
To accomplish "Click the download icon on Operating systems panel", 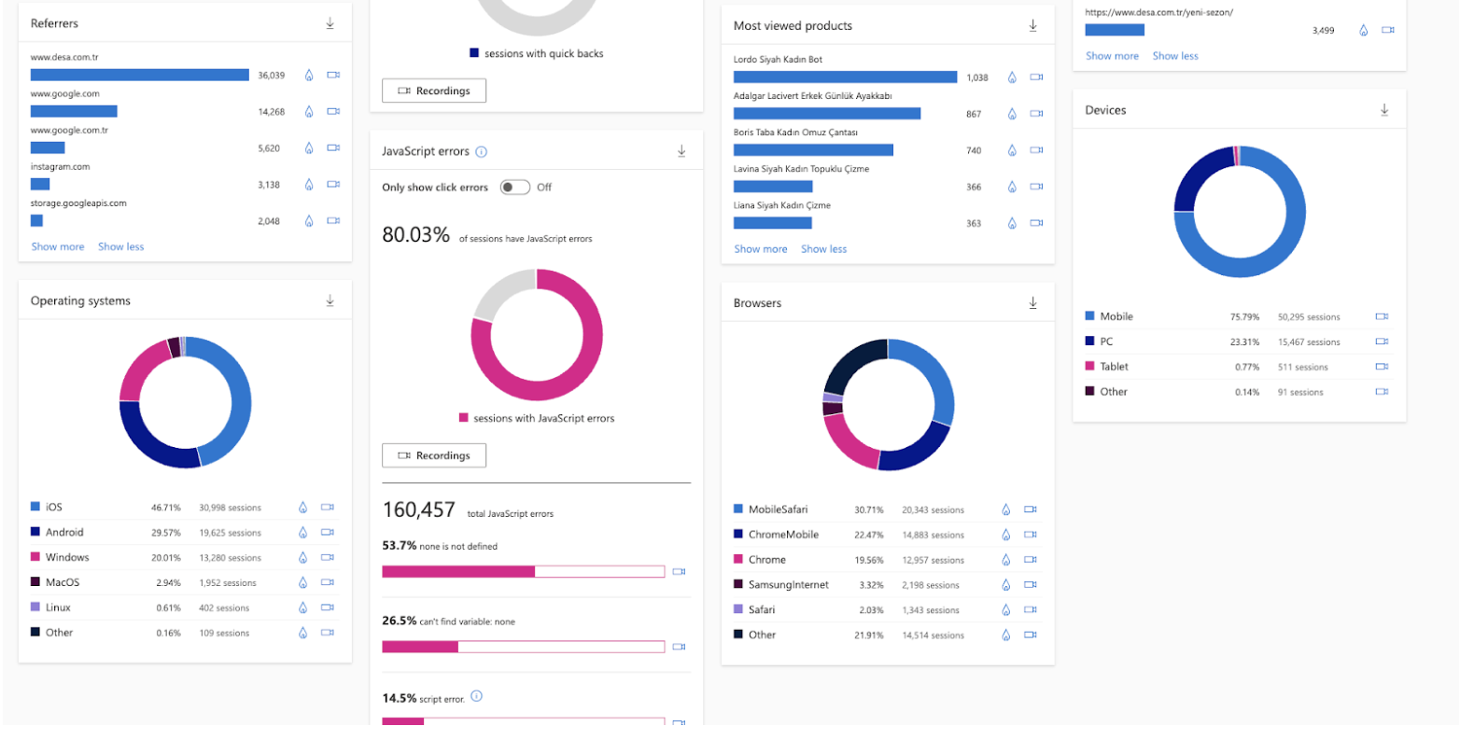I will pos(329,300).
